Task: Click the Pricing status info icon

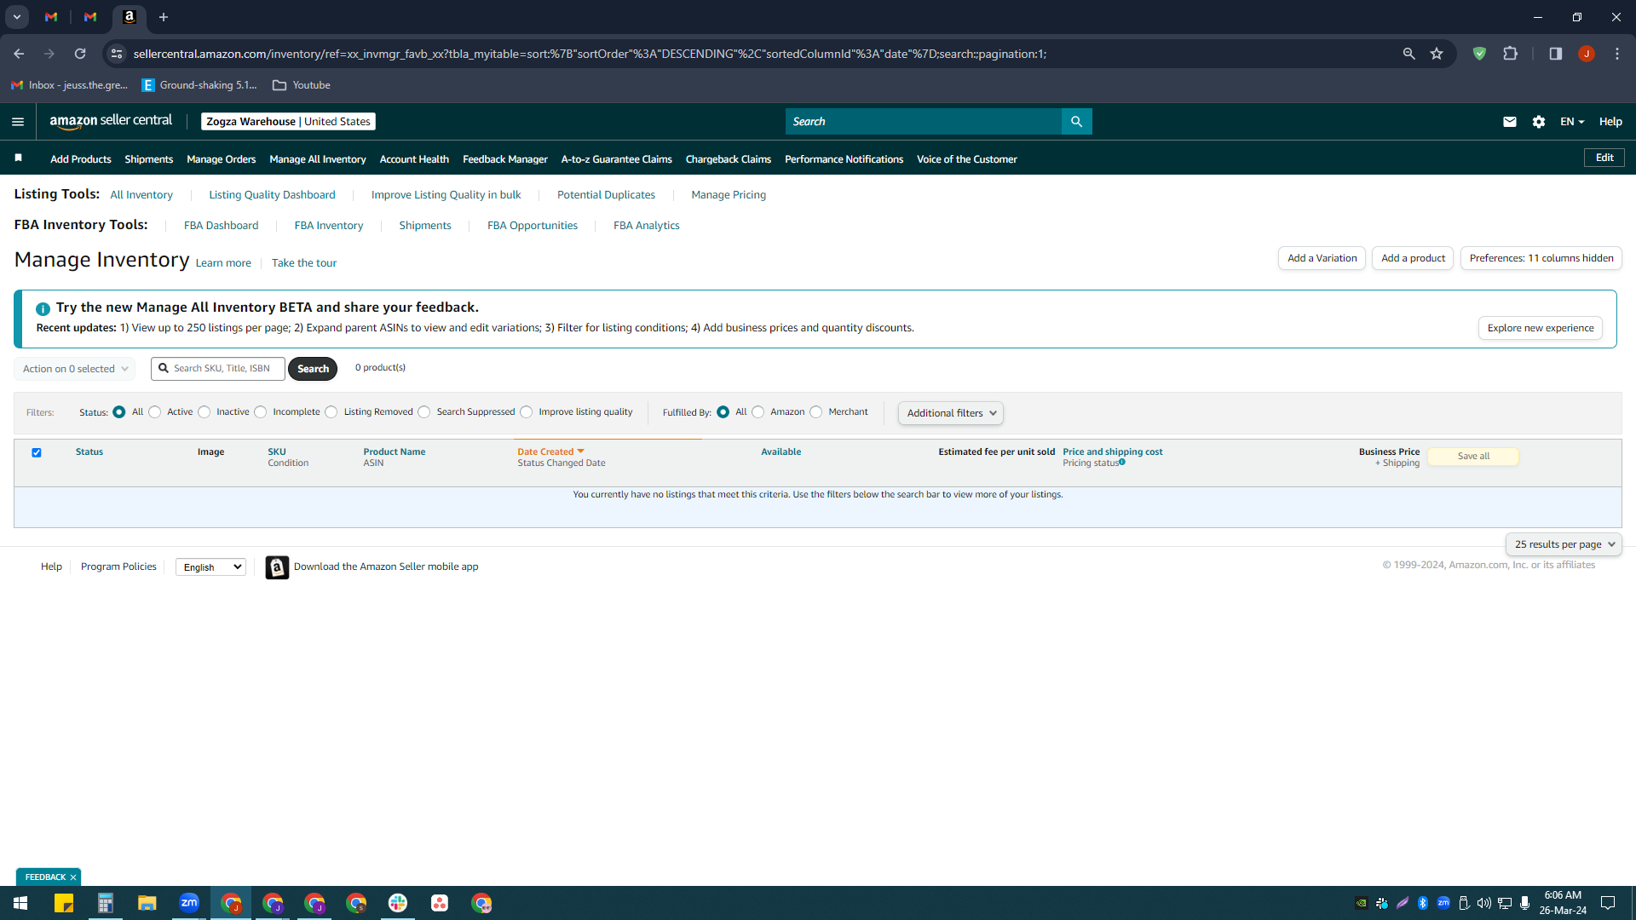Action: click(1122, 463)
